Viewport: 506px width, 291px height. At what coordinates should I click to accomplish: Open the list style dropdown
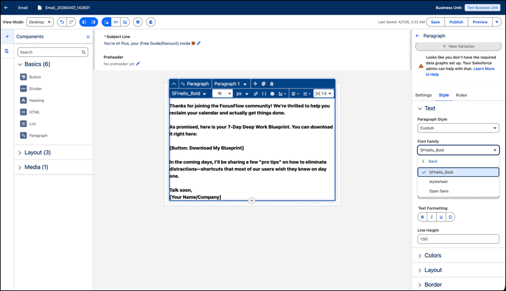pyautogui.click(x=307, y=93)
